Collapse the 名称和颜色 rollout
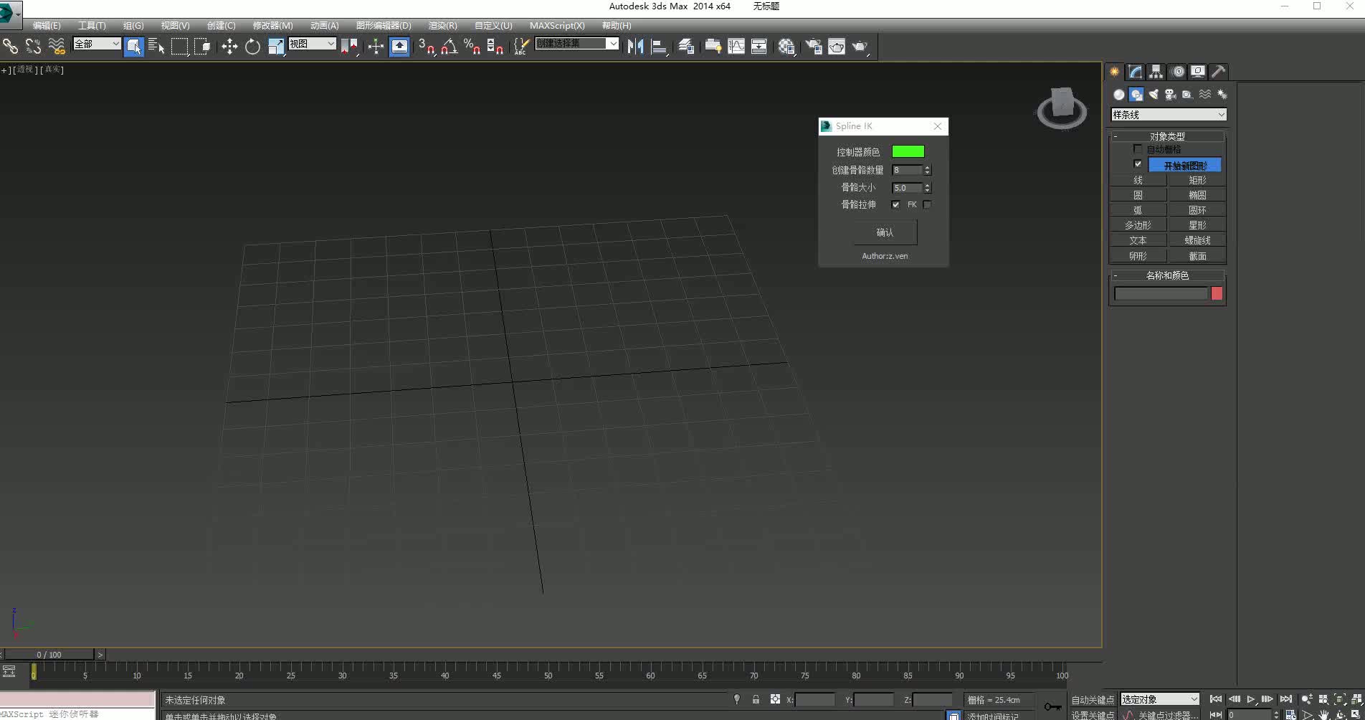The width and height of the screenshot is (1365, 720). (x=1168, y=275)
